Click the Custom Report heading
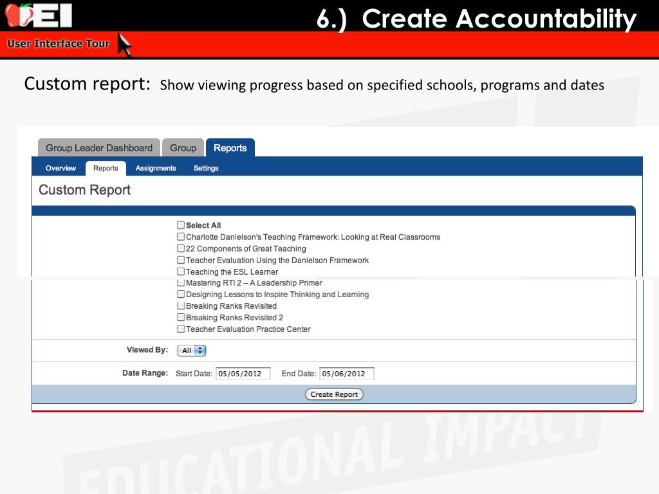 coord(84,190)
